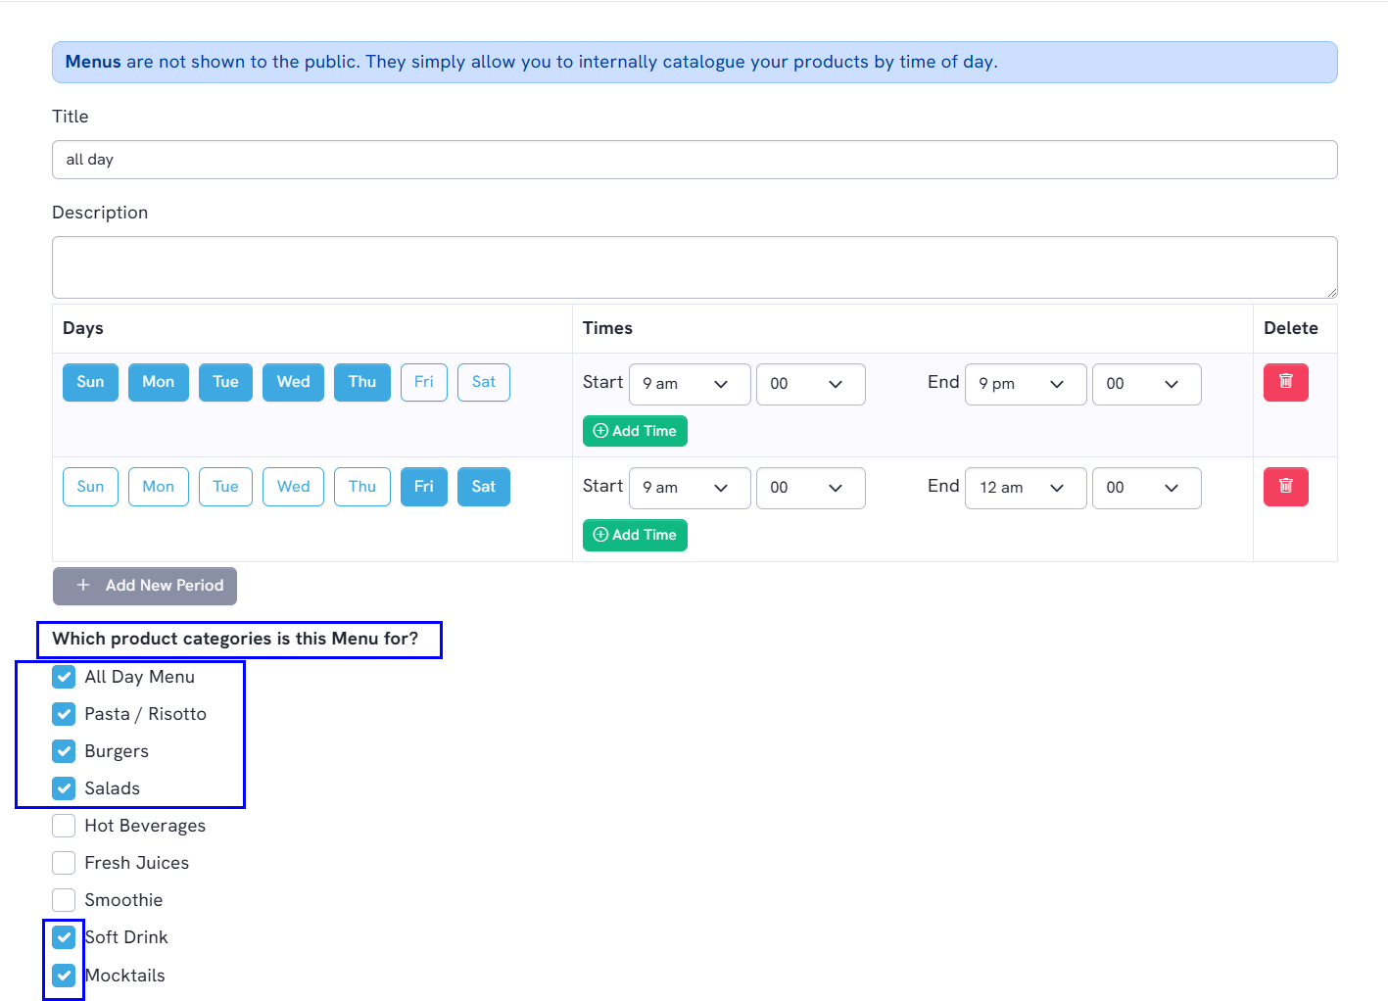Delete the first period row with trash icon

[1285, 382]
